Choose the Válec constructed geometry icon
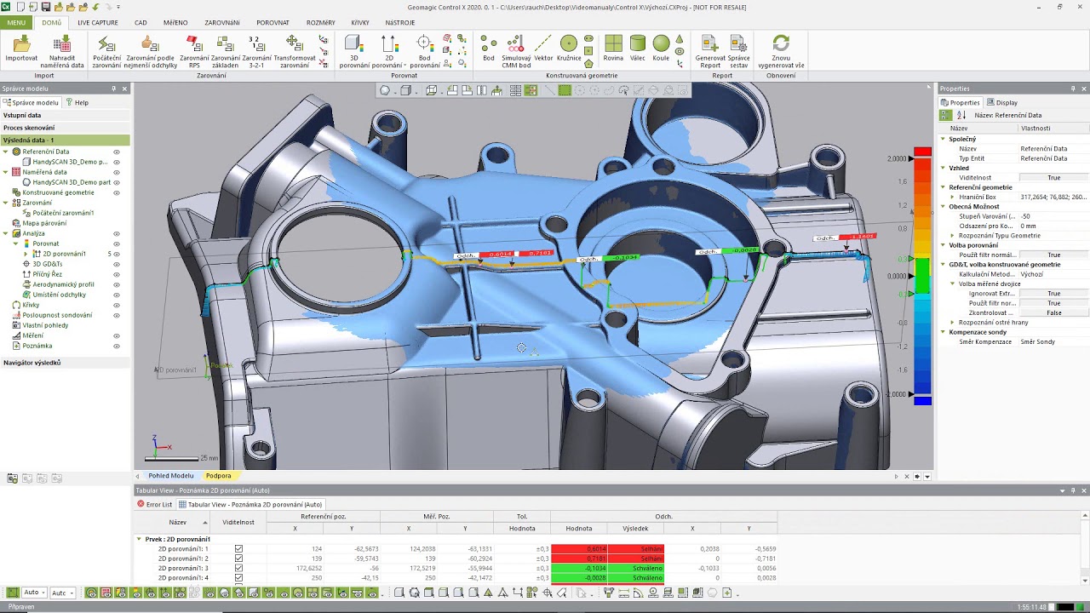Viewport: 1090px width, 613px height. 637,44
